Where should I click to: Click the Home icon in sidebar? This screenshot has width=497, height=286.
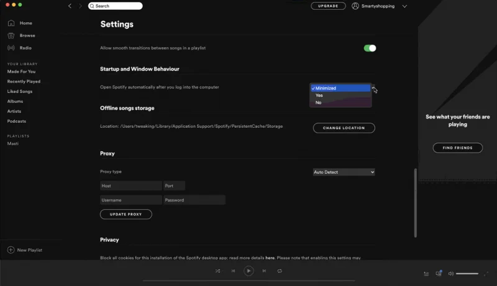[11, 23]
